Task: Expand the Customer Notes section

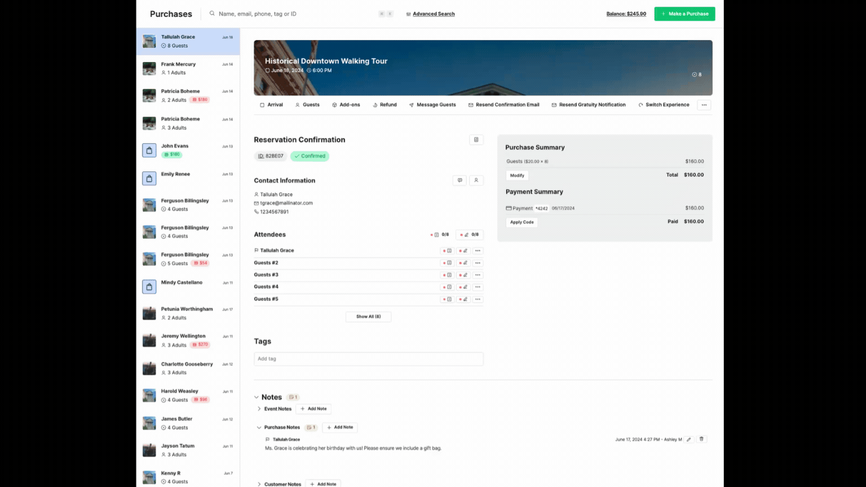Action: tap(259, 484)
